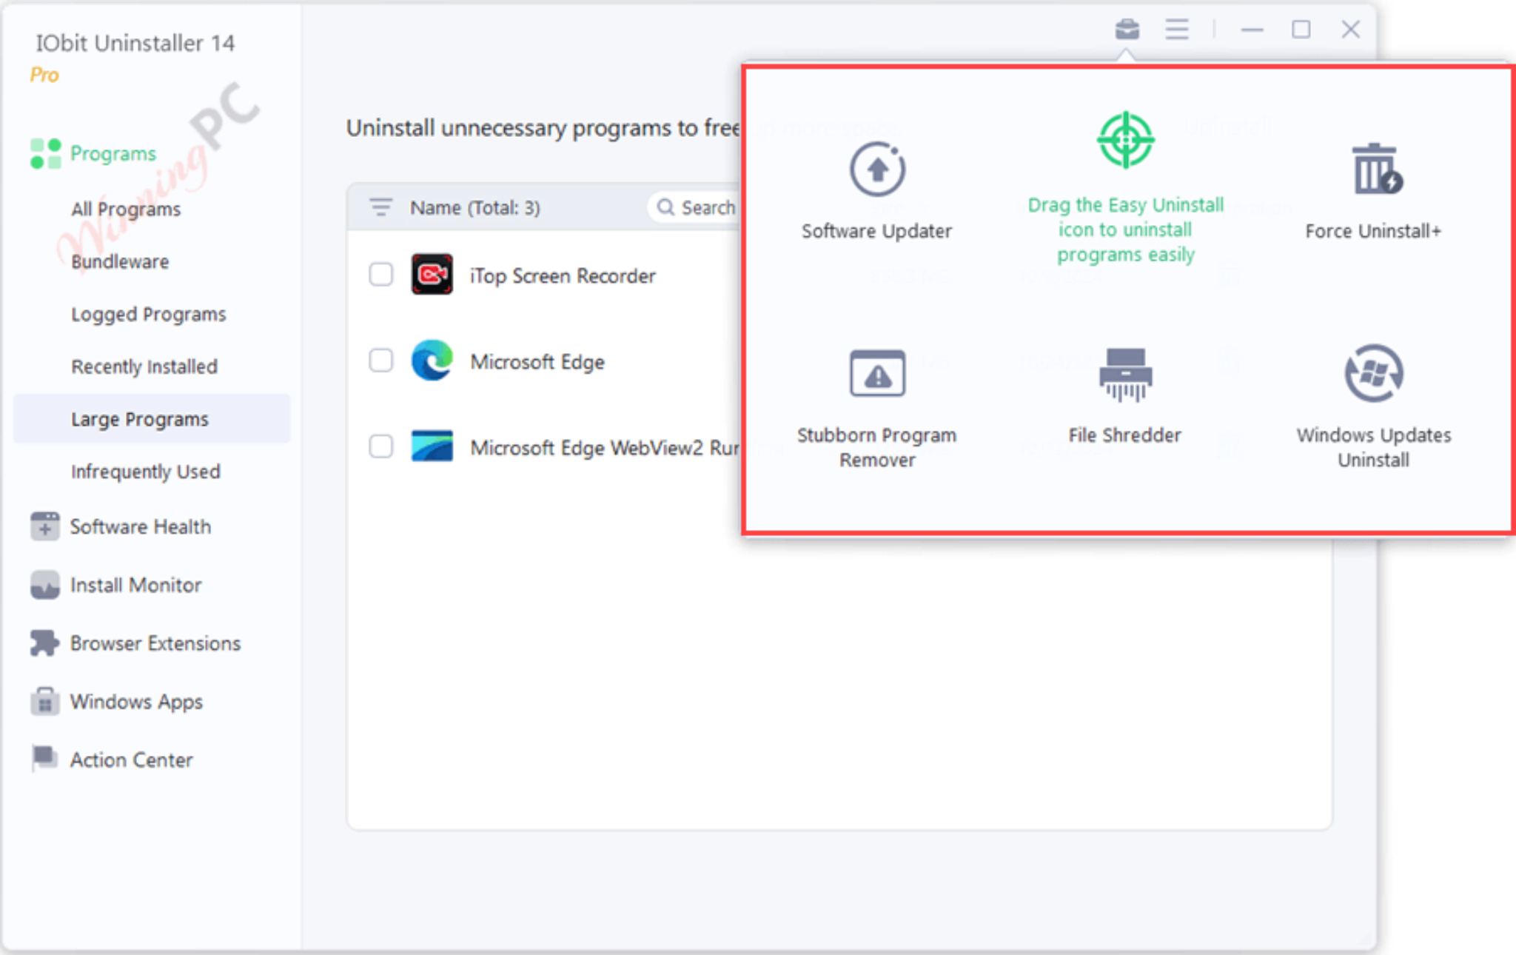Open the Software Updater tool
This screenshot has height=955, width=1516.
[x=876, y=185]
